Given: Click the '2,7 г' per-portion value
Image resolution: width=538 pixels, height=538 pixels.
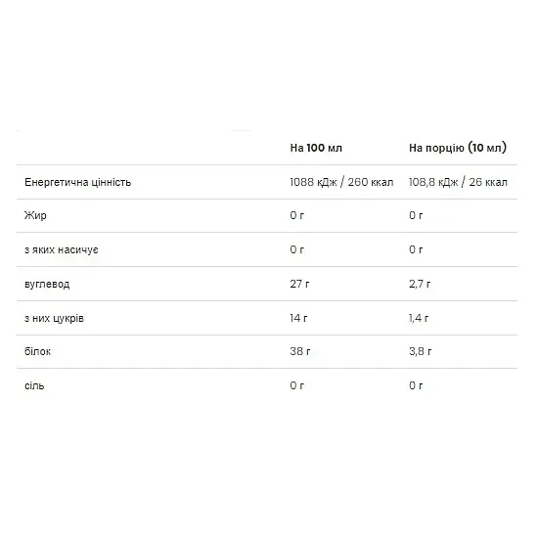Looking at the screenshot, I should tap(420, 284).
